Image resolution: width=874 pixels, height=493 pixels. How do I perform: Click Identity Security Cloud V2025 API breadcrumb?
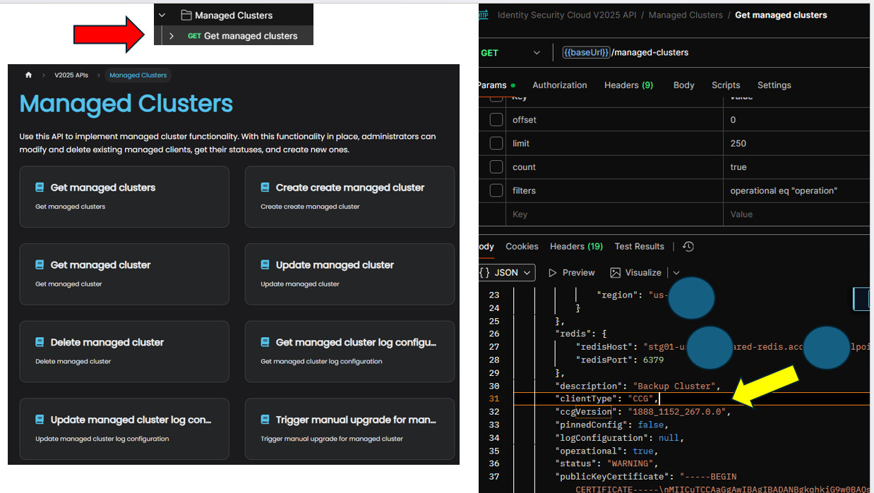[x=567, y=15]
